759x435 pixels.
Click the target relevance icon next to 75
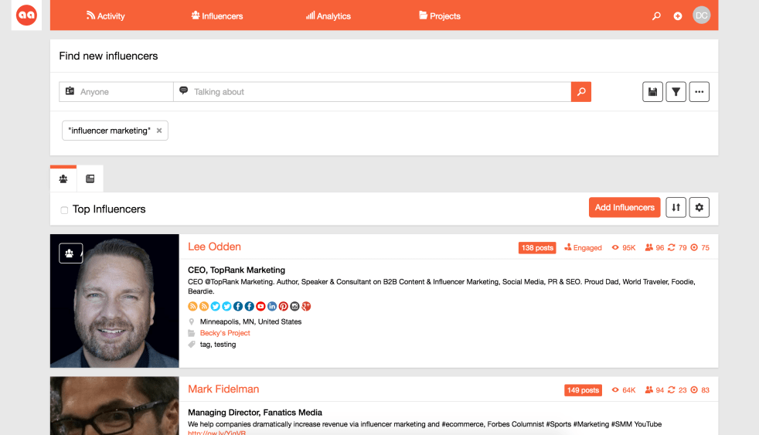click(x=694, y=247)
